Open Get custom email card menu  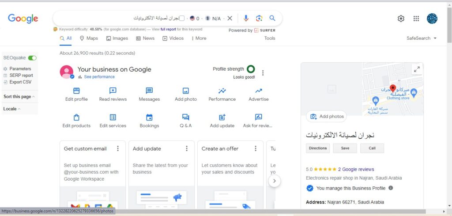117,148
